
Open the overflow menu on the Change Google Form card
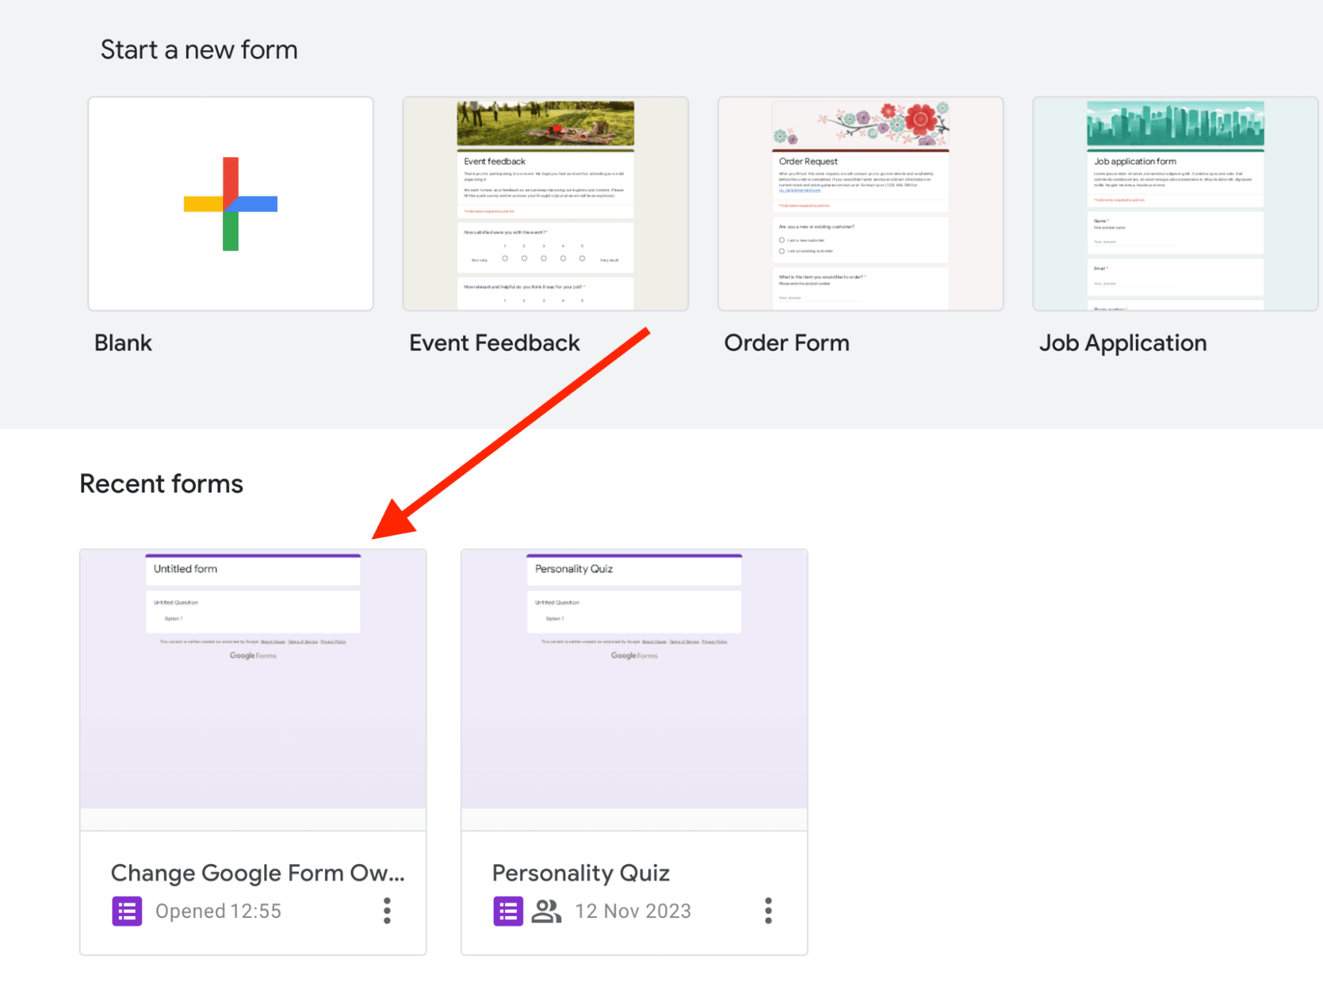[x=387, y=911]
